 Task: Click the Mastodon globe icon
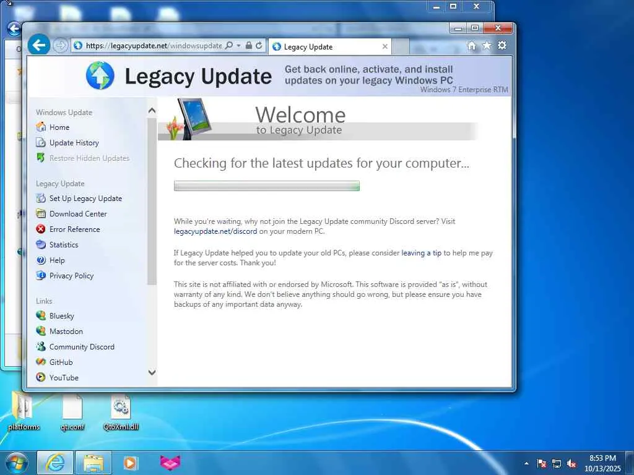click(x=41, y=331)
